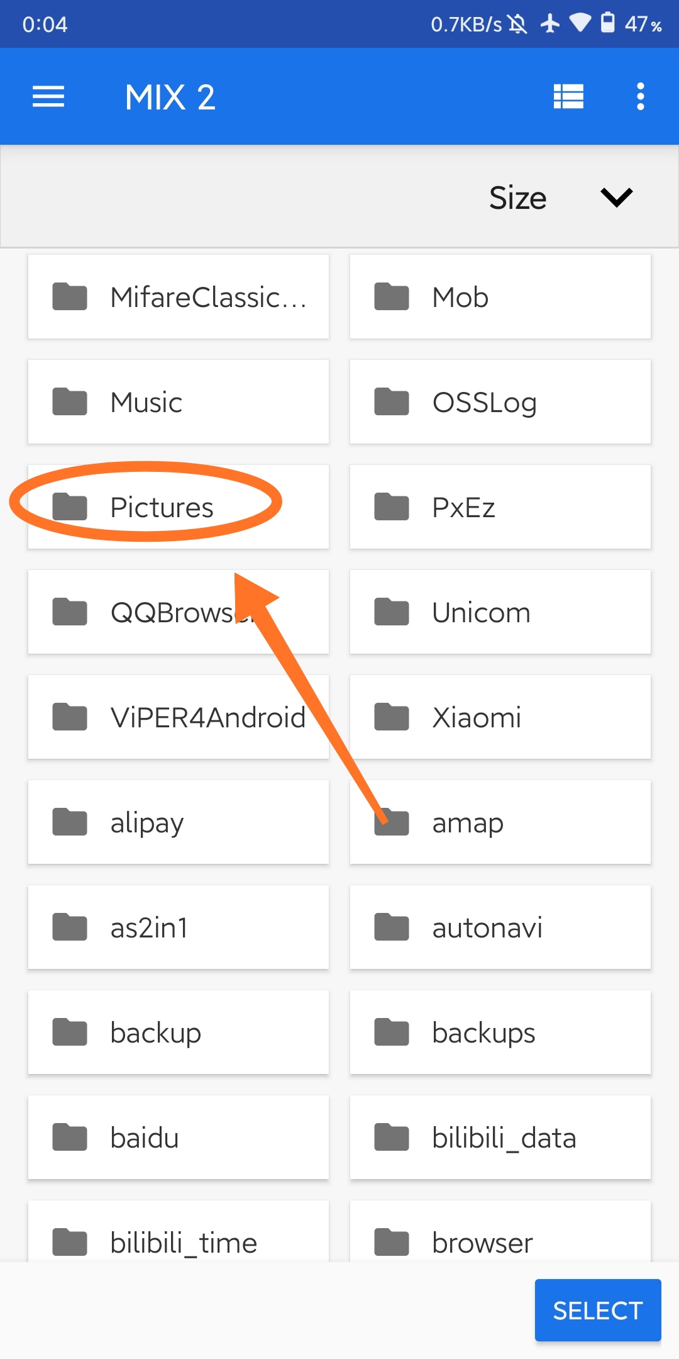Tap the SELECT button
Viewport: 679px width, 1359px height.
598,1311
